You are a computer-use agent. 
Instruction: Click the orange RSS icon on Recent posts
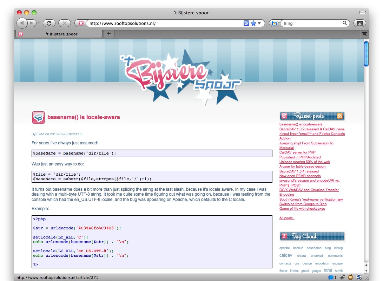click(339, 116)
